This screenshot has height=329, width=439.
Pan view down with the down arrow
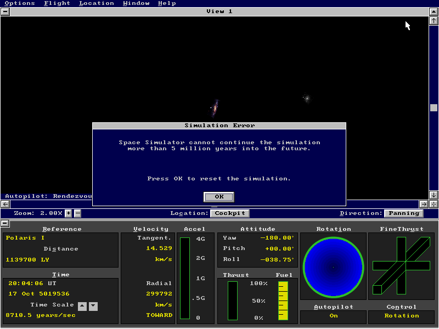point(434,195)
